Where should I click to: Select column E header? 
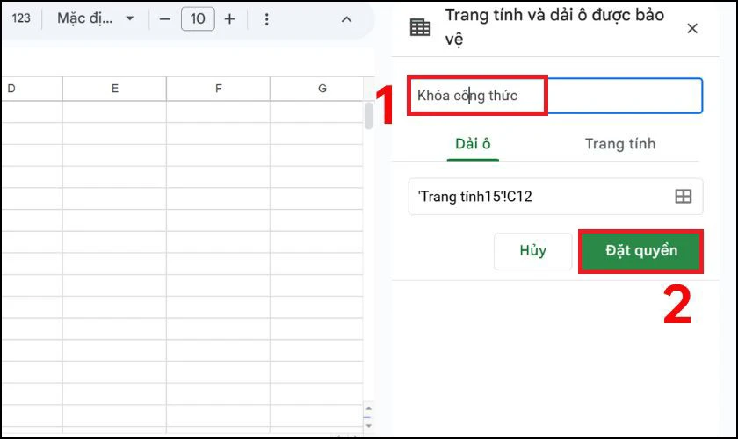coord(114,89)
